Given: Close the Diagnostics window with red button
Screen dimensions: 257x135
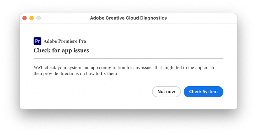Looking at the screenshot, I should click(x=25, y=18).
